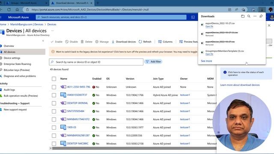Click Disable in devices toolbar

point(71,42)
